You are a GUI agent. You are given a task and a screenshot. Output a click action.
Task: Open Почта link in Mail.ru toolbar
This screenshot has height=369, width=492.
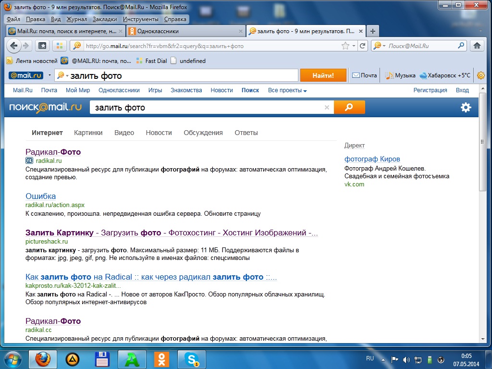click(364, 75)
